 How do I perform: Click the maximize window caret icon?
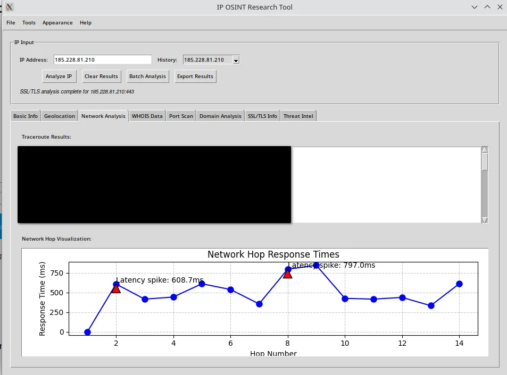pyautogui.click(x=487, y=7)
